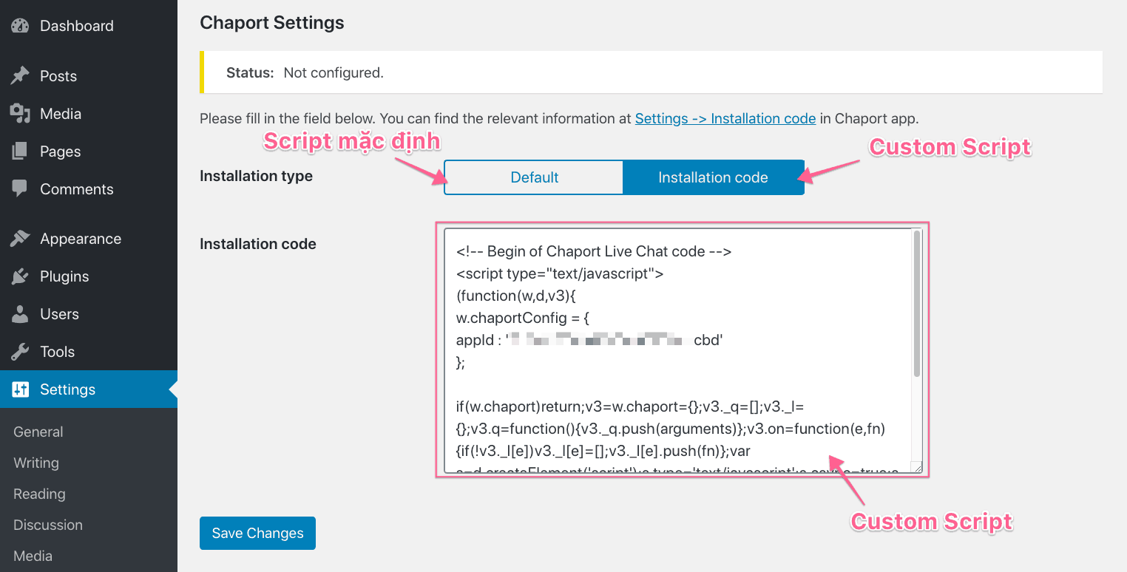Click the Installation type label

(256, 176)
